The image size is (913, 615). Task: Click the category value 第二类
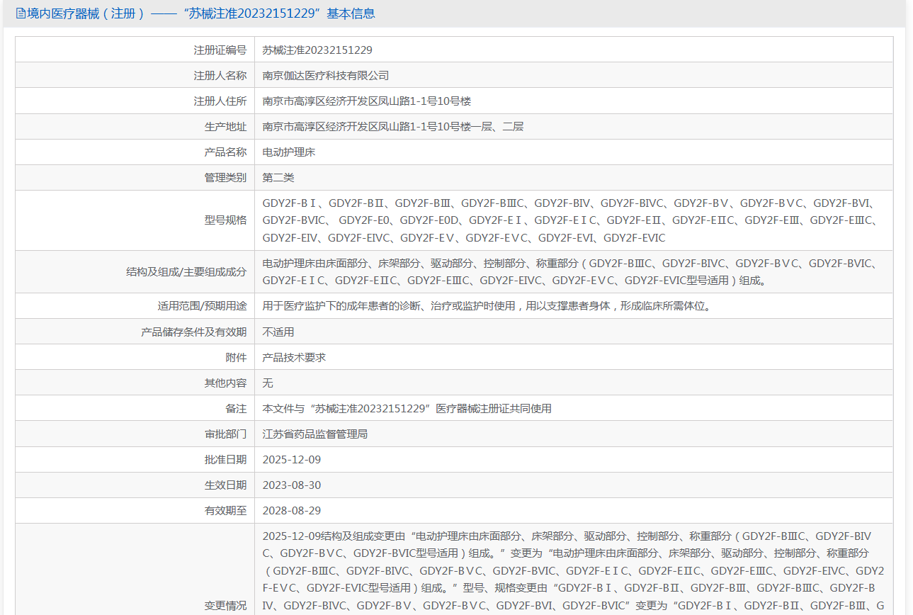click(278, 178)
